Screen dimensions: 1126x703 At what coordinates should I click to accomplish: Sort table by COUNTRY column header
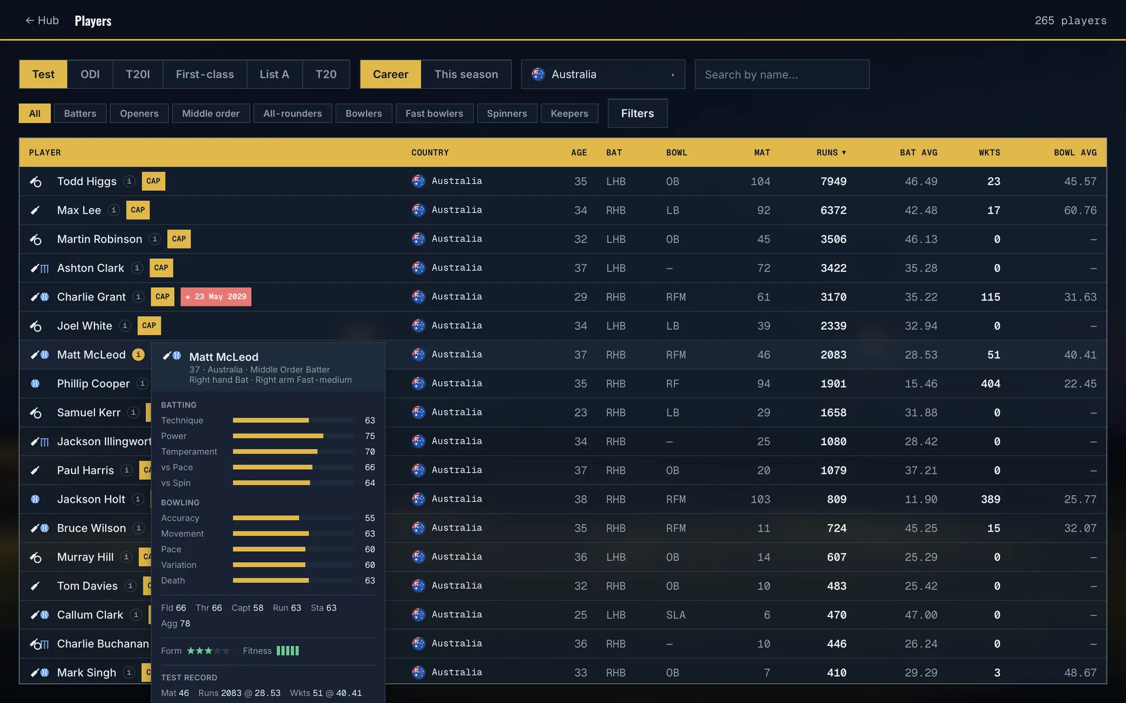[x=430, y=152]
